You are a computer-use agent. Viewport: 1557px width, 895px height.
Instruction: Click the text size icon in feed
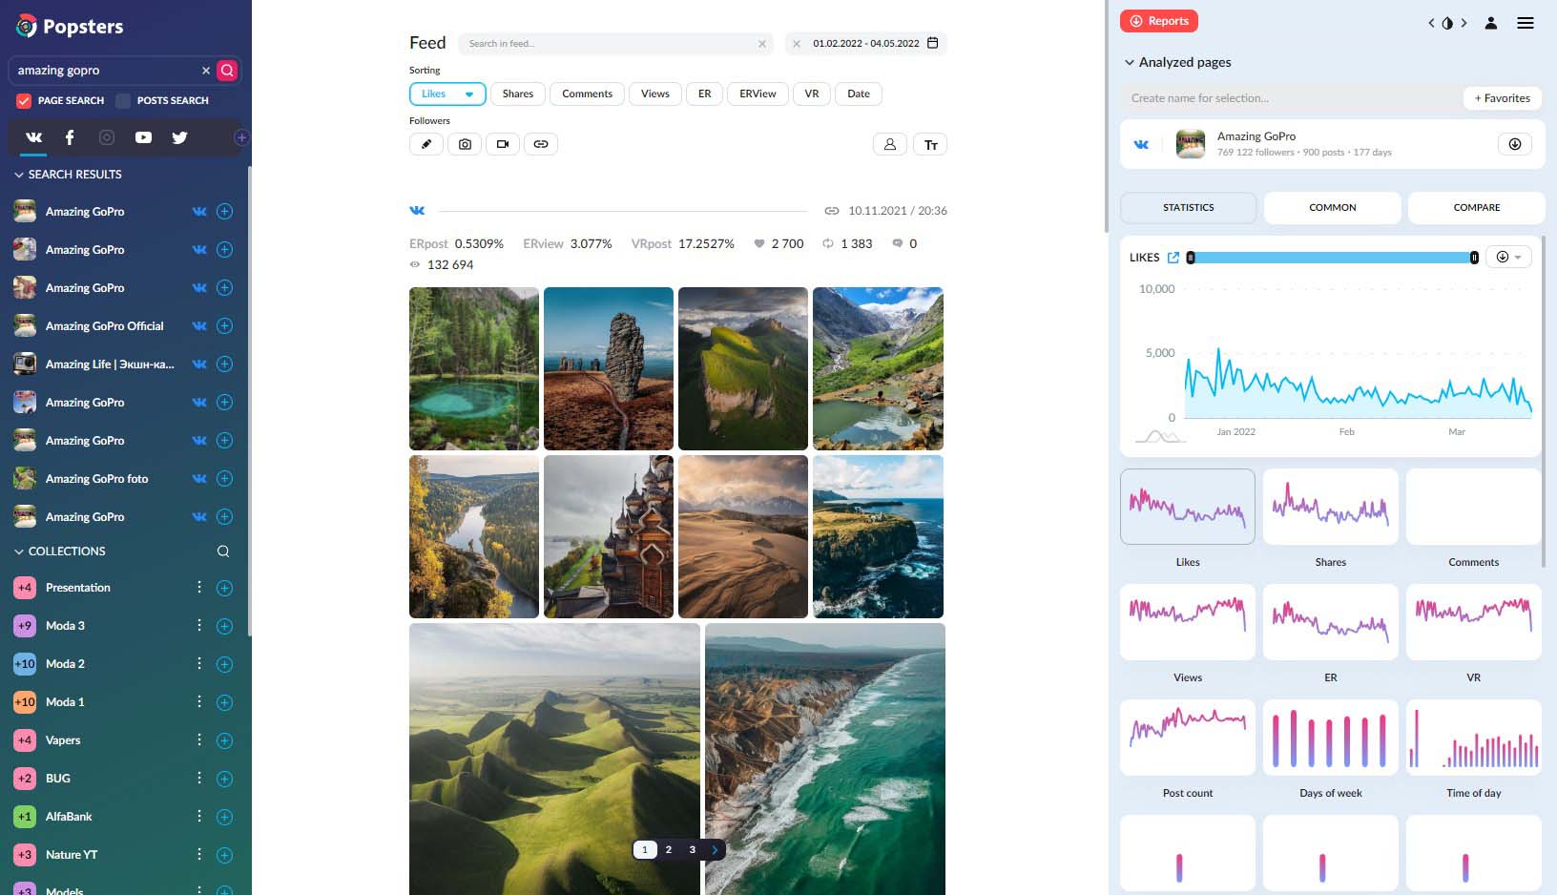[930, 145]
